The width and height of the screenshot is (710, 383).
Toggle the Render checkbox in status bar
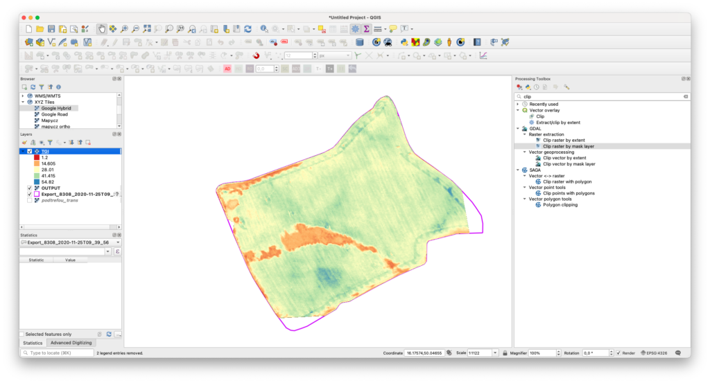617,353
